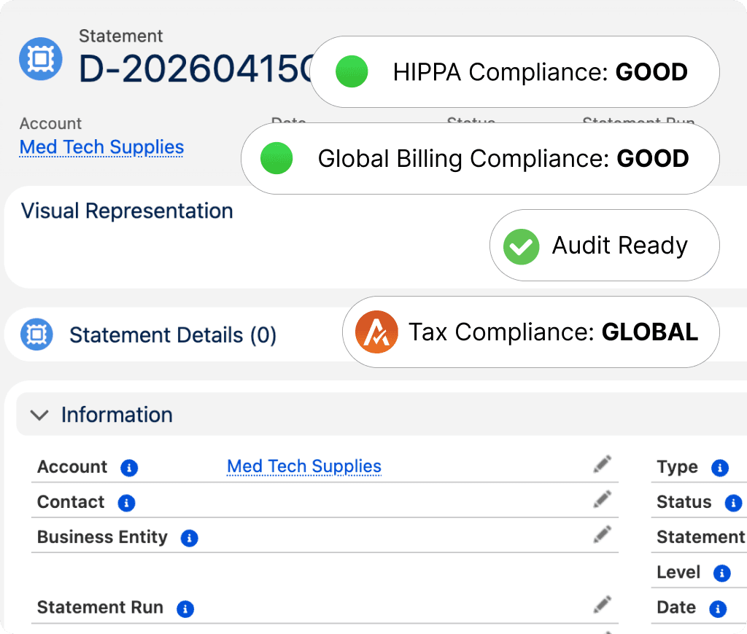Edit the Contact field with the pencil icon
Screen dimensions: 747x634
602,500
